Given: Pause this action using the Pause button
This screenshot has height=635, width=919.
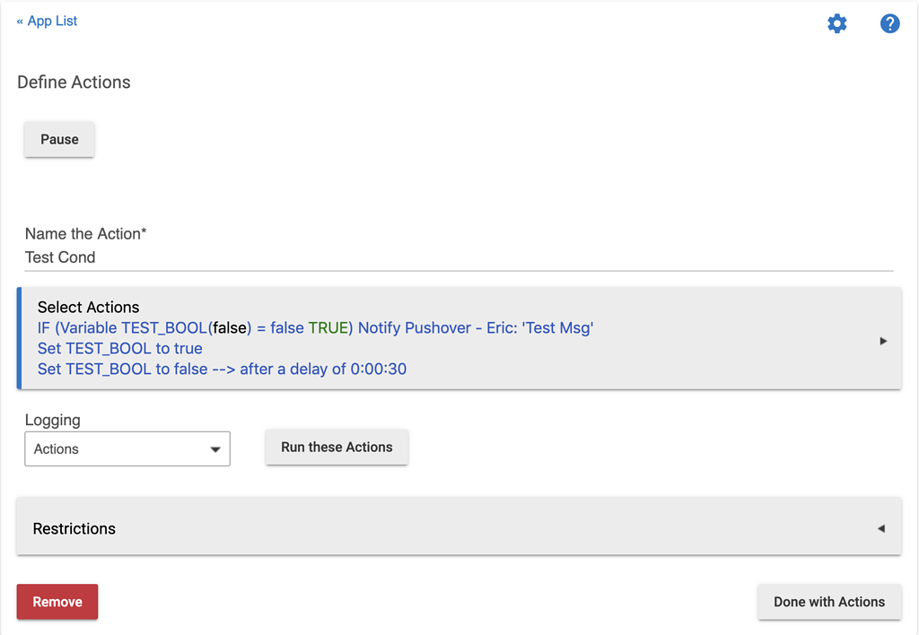Looking at the screenshot, I should 59,139.
